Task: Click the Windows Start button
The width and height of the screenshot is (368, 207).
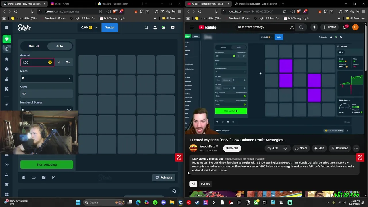Action: (78, 202)
